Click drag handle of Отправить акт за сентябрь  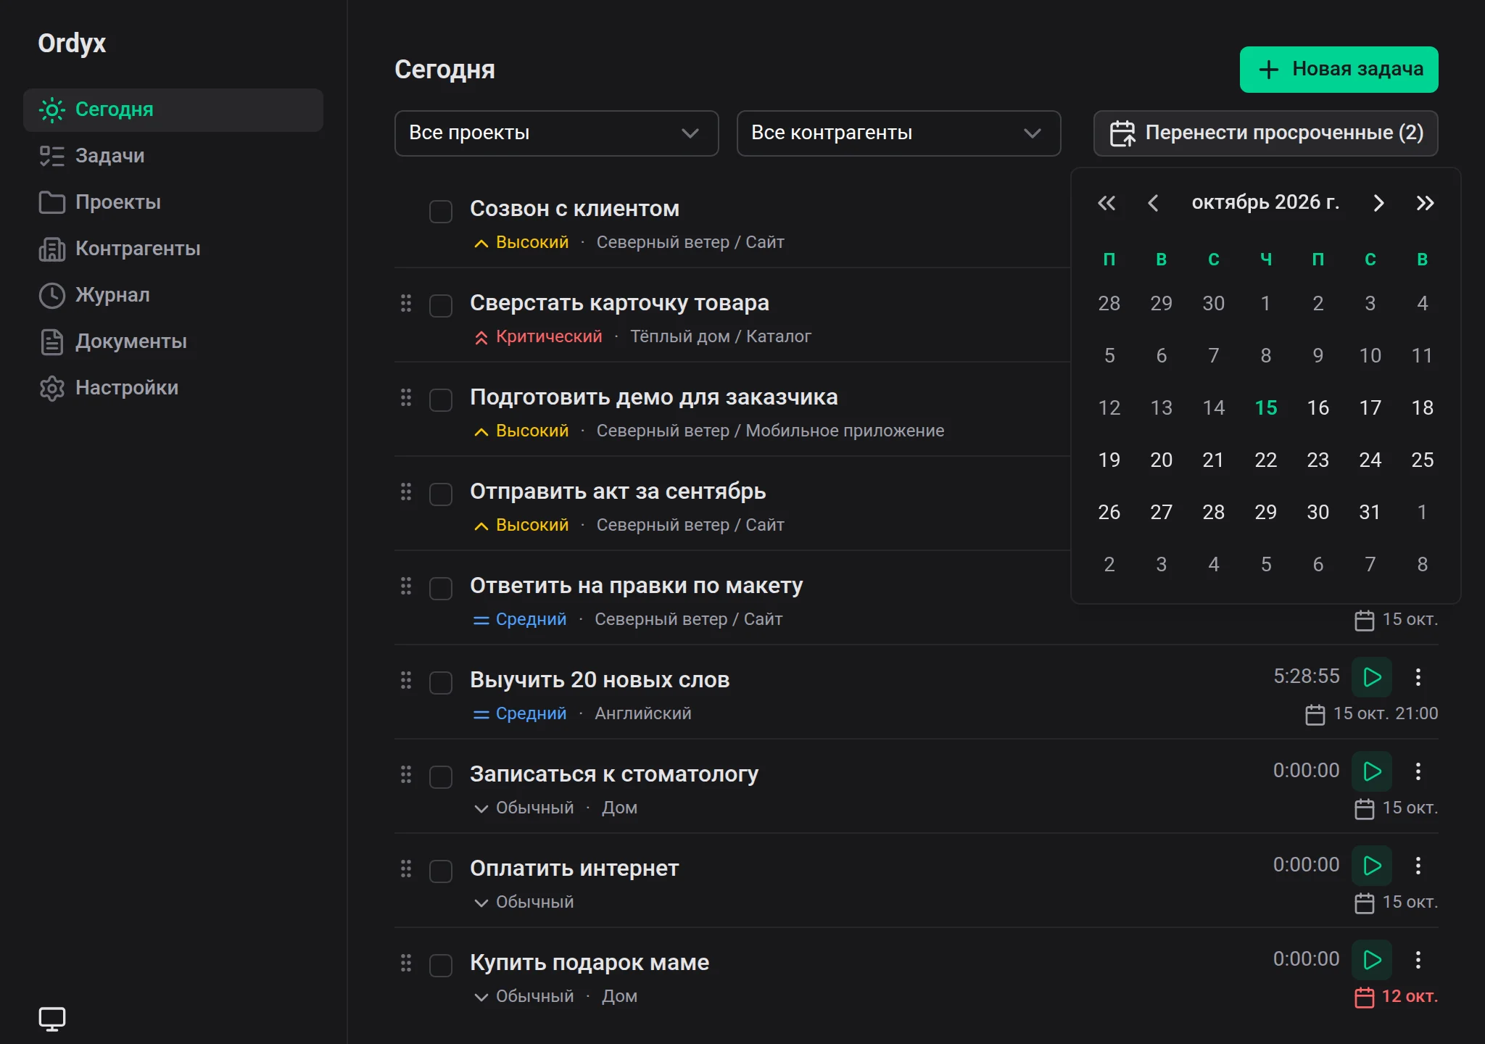(x=406, y=492)
